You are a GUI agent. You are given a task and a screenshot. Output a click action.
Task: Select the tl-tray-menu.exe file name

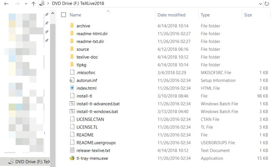[92, 158]
